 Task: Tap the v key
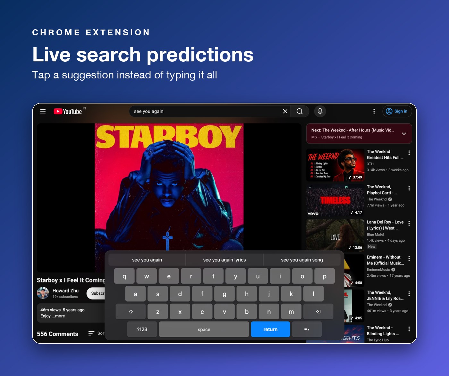pos(224,312)
